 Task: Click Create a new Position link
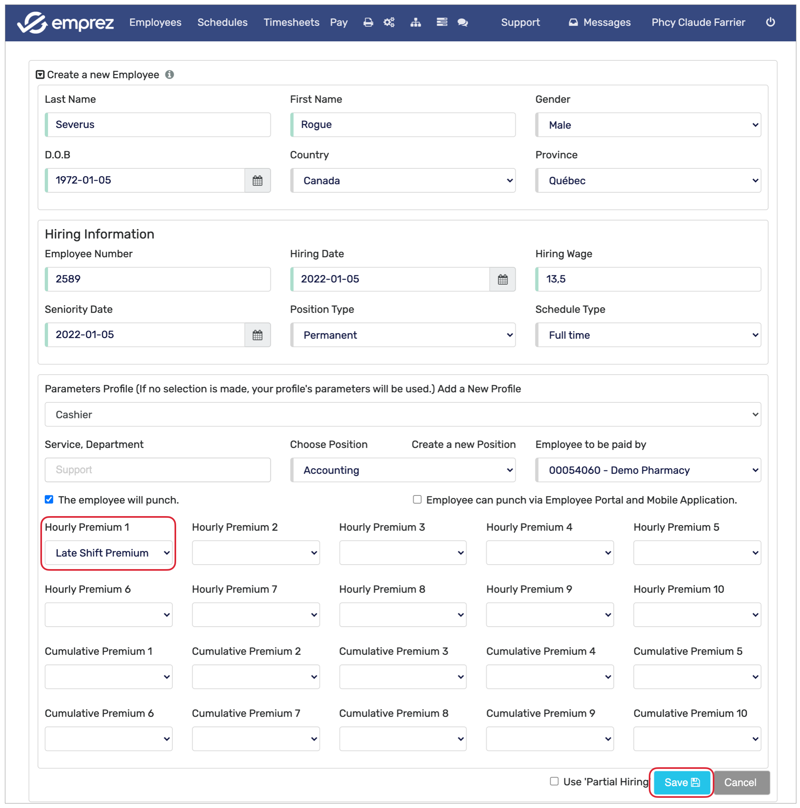(x=463, y=444)
